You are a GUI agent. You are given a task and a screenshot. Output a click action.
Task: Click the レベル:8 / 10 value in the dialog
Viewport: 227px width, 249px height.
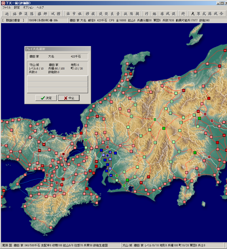(x=36, y=68)
